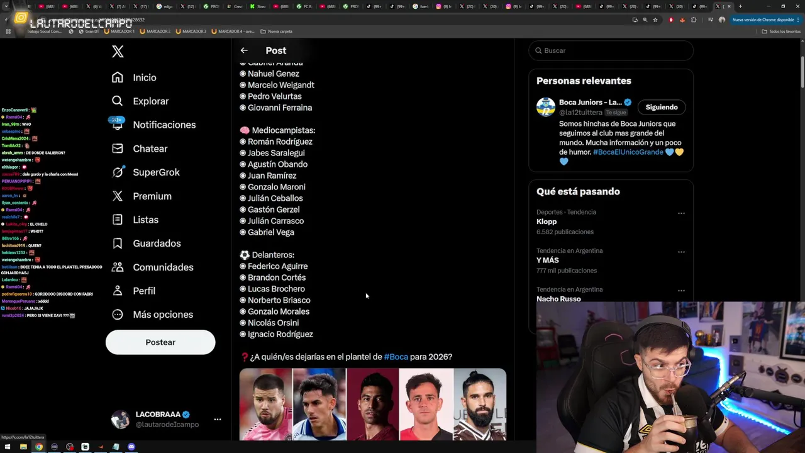Click LACOBRAAA profile avatar
This screenshot has height=453, width=805.
click(120, 420)
